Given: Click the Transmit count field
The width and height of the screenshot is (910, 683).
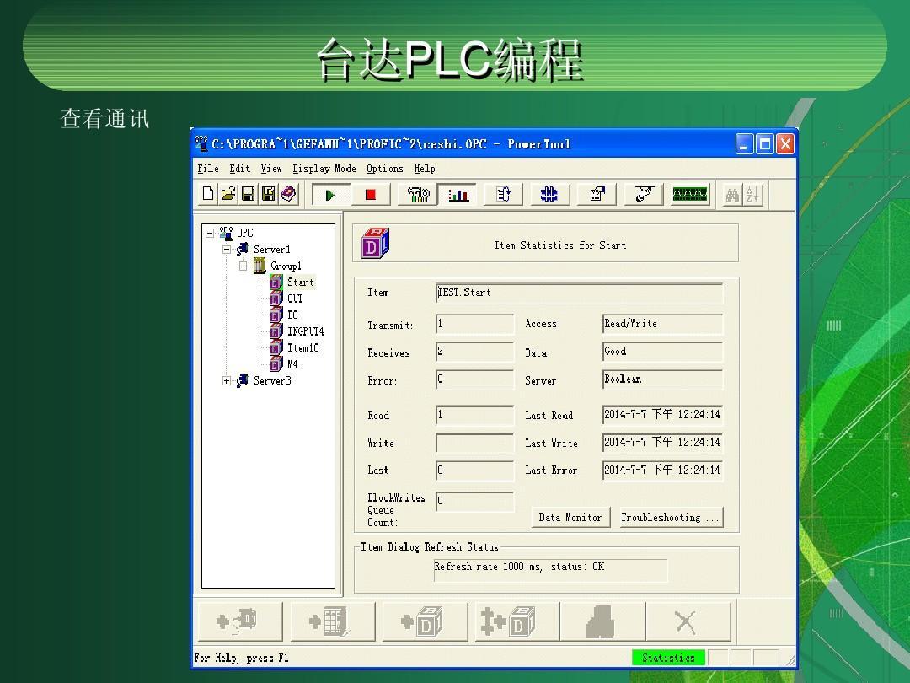Looking at the screenshot, I should (x=474, y=324).
